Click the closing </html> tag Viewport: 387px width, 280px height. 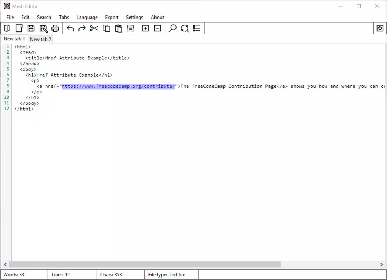pos(24,109)
